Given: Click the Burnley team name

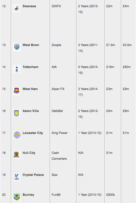Looking at the screenshot, I should (29, 195).
